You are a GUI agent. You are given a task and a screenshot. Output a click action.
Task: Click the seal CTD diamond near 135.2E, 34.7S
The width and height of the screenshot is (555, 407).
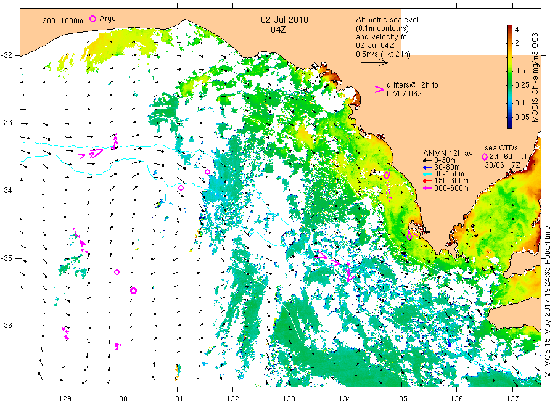pyautogui.click(x=409, y=236)
